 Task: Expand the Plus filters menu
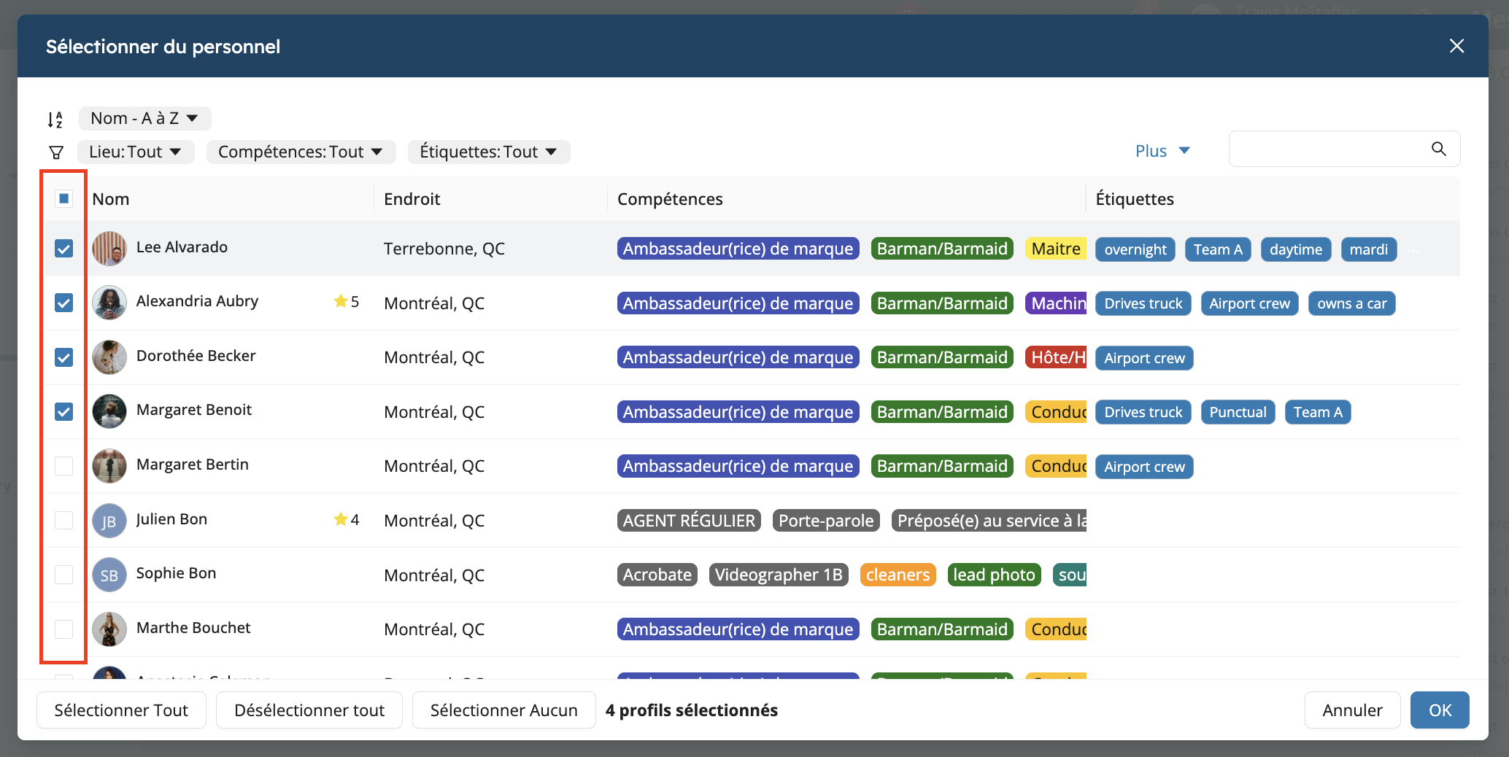(x=1162, y=151)
